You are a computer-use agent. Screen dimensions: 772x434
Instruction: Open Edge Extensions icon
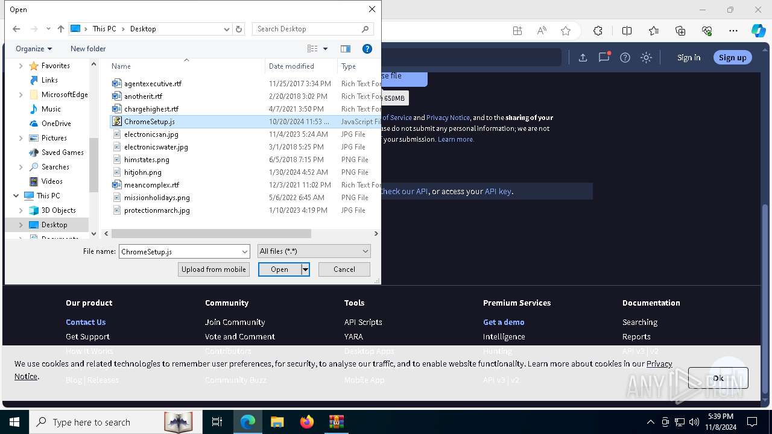598,31
